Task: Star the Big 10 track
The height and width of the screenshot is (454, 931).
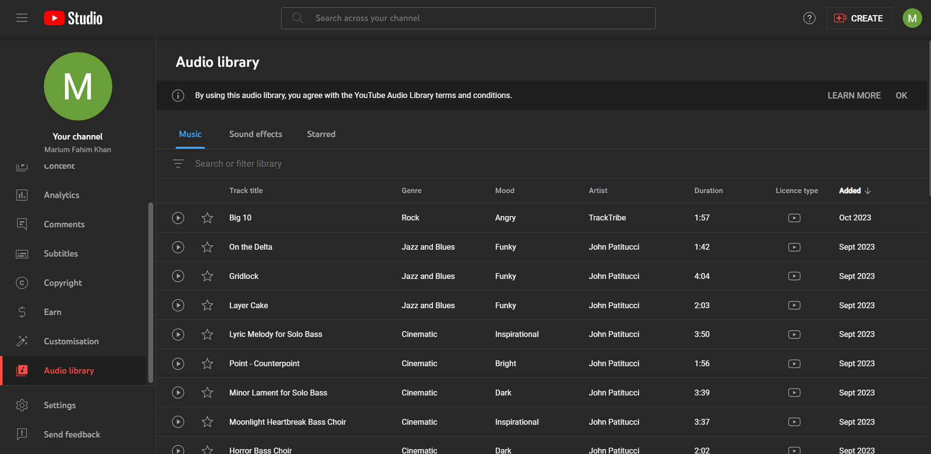Action: pyautogui.click(x=207, y=218)
